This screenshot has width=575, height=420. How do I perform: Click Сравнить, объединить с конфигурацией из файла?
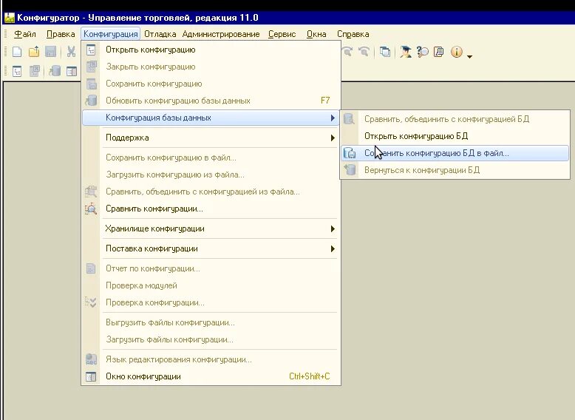(211, 192)
